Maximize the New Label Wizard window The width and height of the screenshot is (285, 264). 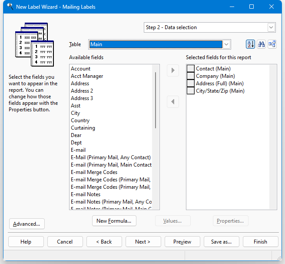click(x=252, y=7)
